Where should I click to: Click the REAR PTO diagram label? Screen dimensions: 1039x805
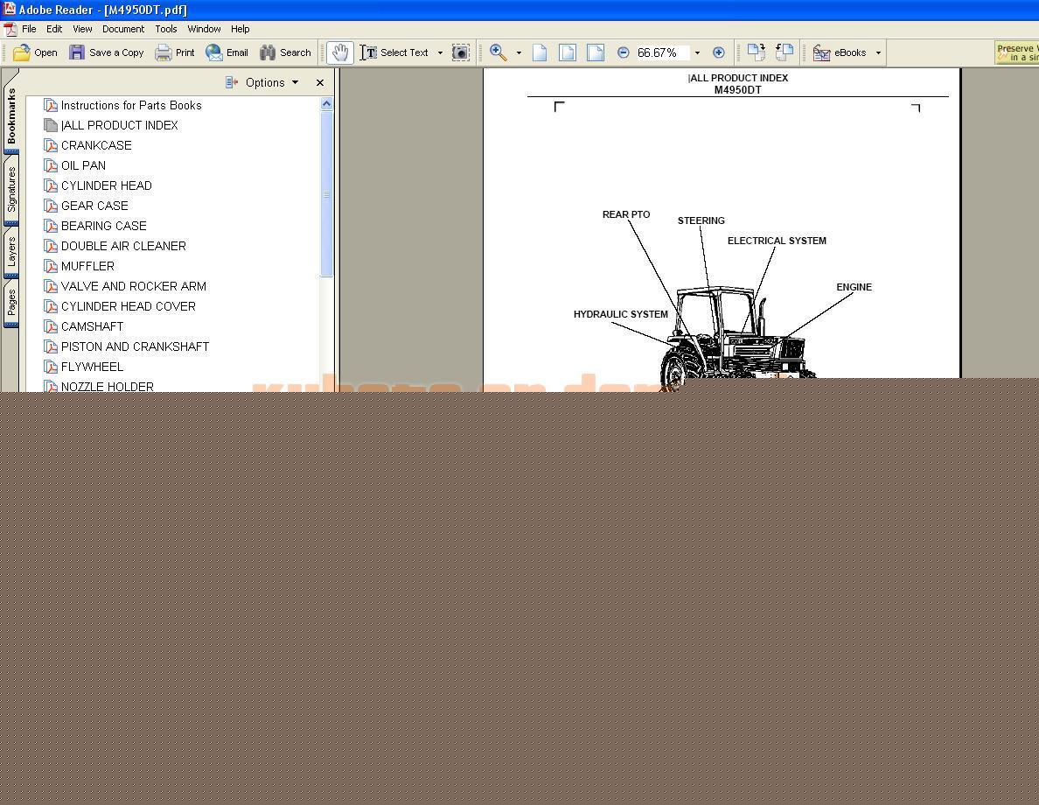[626, 214]
